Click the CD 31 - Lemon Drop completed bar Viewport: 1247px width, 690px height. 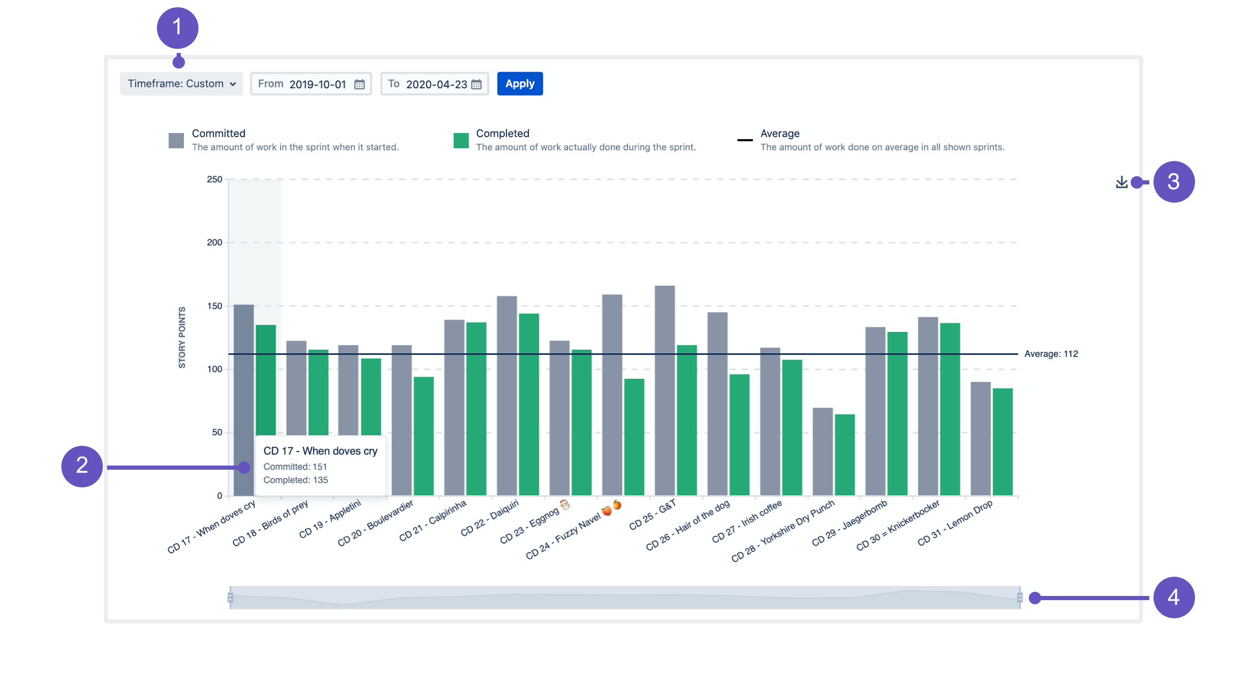pyautogui.click(x=1002, y=442)
